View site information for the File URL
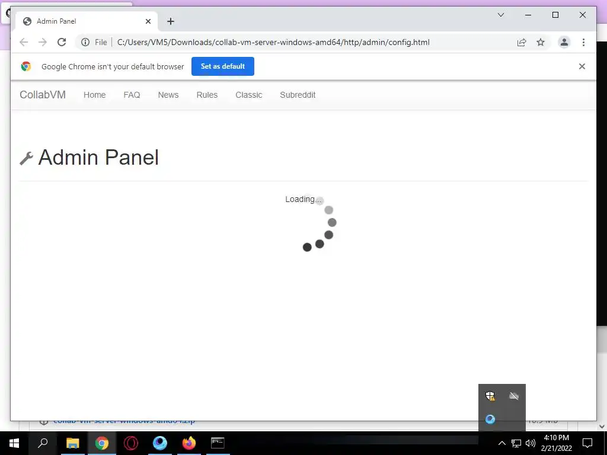This screenshot has height=455, width=607. [85, 42]
